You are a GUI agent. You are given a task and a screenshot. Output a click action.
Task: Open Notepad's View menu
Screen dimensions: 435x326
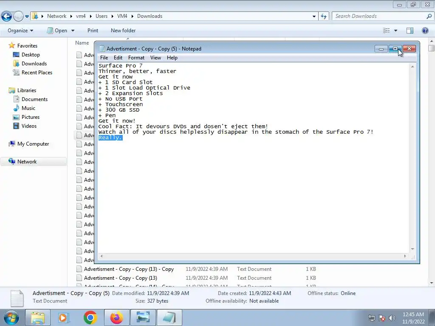[x=155, y=58]
